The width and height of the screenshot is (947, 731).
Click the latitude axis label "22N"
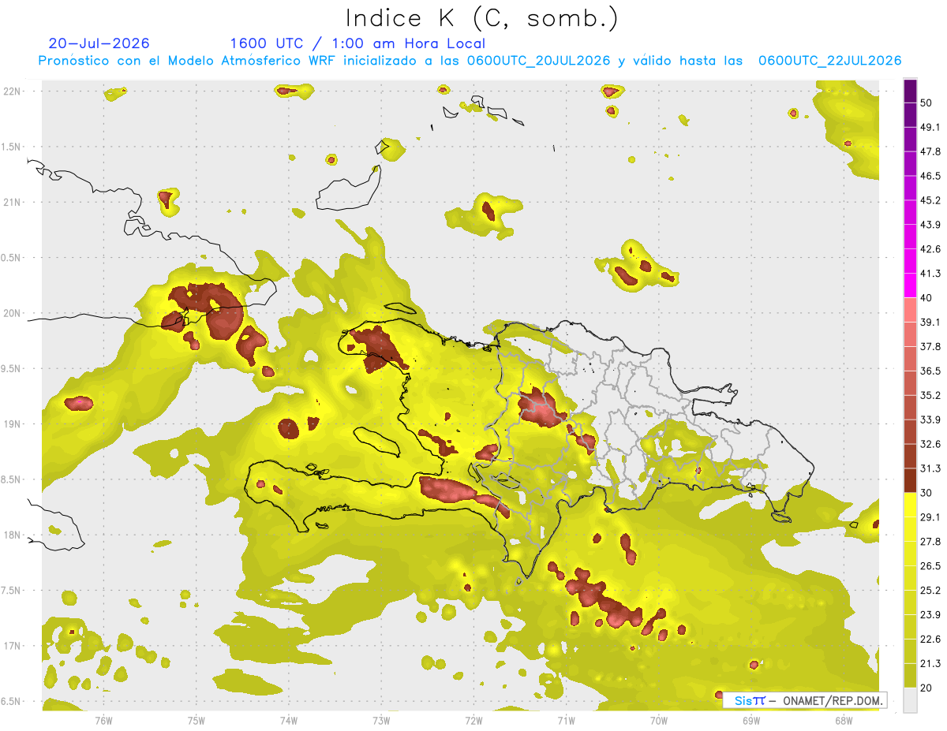(x=11, y=91)
